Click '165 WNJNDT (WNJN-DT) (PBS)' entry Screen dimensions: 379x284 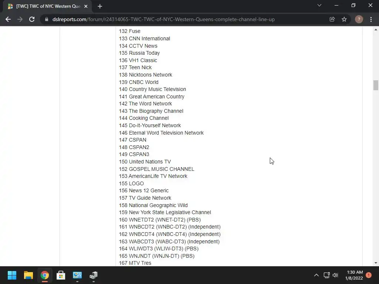click(x=157, y=256)
